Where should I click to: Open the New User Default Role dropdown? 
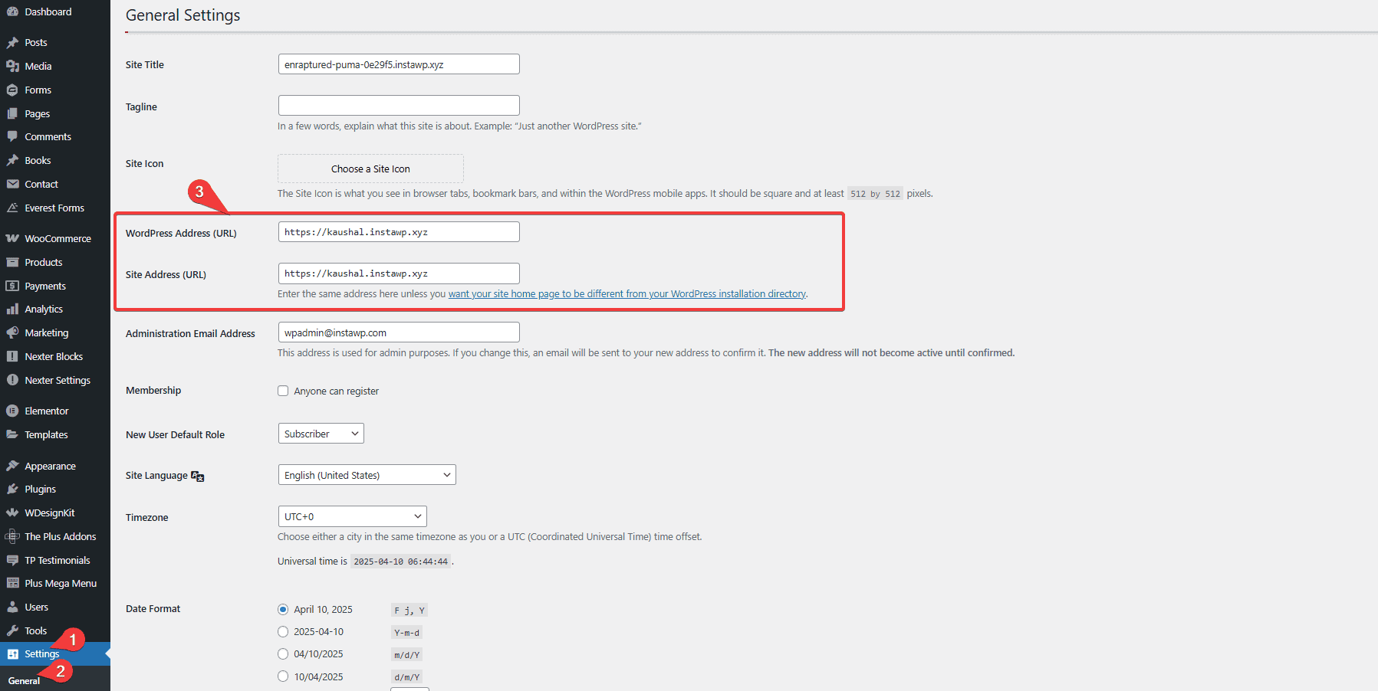(321, 433)
